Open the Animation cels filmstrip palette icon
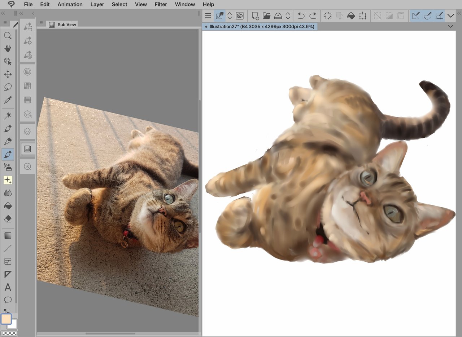462x337 pixels. (x=27, y=100)
